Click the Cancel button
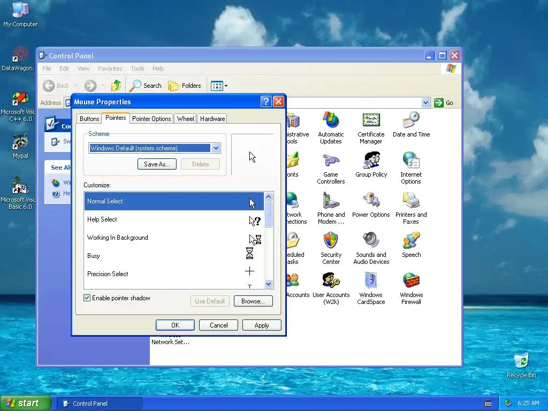Image resolution: width=548 pixels, height=411 pixels. (x=218, y=325)
